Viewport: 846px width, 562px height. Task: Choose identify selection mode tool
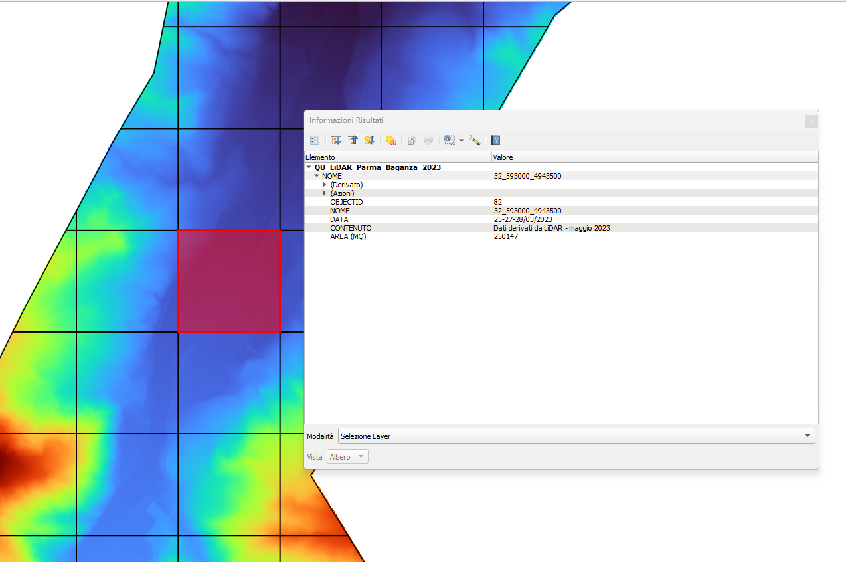tap(450, 140)
